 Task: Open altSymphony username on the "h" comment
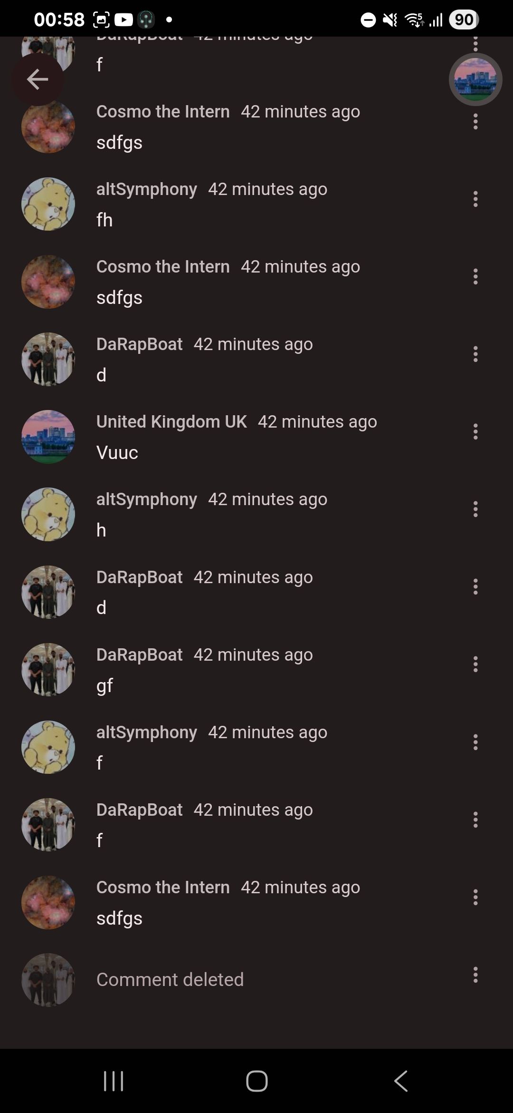click(x=146, y=499)
